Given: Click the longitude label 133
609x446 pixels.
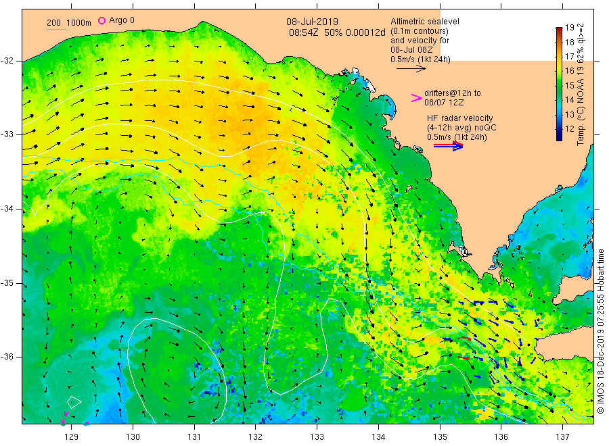Looking at the screenshot, I should (x=317, y=437).
